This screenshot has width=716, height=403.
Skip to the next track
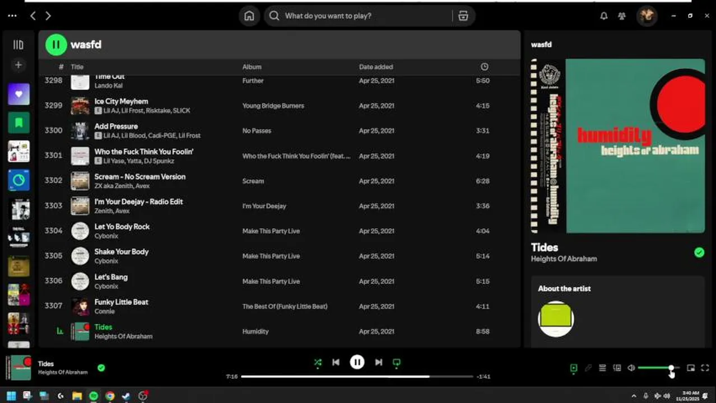point(379,362)
